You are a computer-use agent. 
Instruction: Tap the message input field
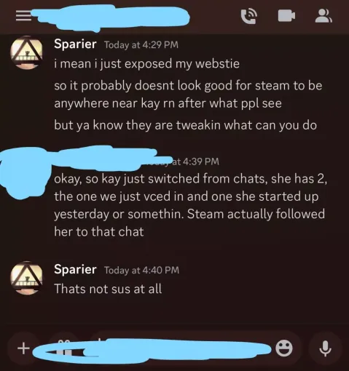point(182,348)
